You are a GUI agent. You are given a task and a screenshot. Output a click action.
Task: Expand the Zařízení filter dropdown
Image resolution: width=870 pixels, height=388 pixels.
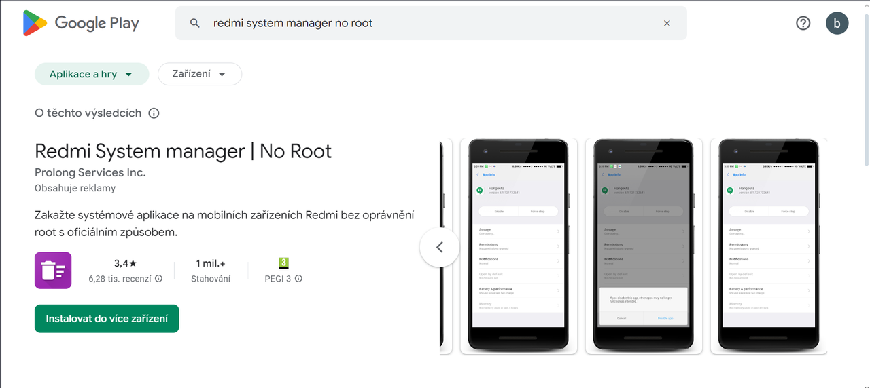point(200,75)
